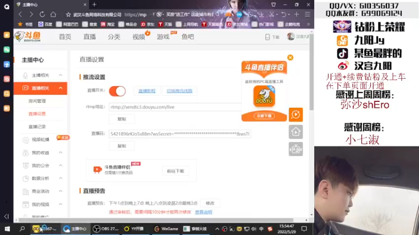
Task: Click the taskbar search icon
Action: click(22, 229)
